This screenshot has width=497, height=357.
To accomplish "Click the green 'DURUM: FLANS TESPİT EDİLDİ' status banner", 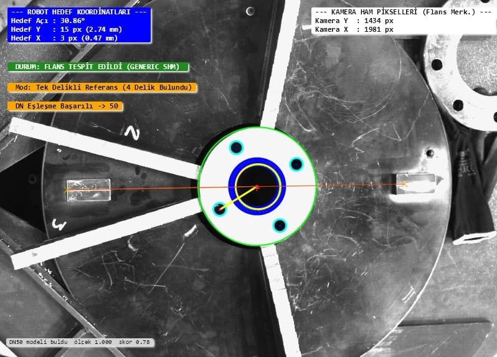I will [x=98, y=67].
